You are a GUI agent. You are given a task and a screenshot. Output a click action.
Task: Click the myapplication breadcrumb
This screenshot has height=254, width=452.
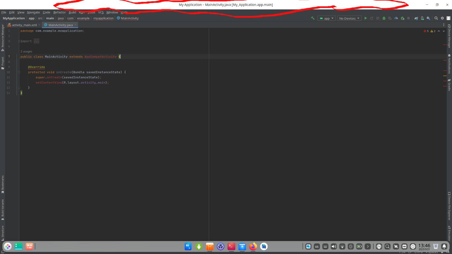coord(103,18)
